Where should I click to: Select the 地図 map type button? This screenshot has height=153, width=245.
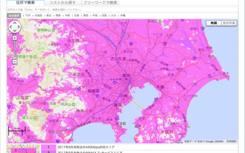214,23
